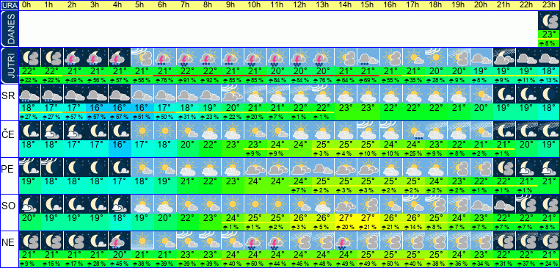Click the yellow 27° cell at SO 14h
This screenshot has width=560, height=268.
click(x=346, y=217)
